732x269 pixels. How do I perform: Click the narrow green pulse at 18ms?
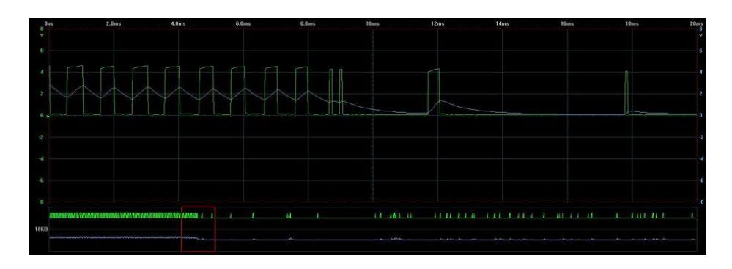[x=626, y=92]
